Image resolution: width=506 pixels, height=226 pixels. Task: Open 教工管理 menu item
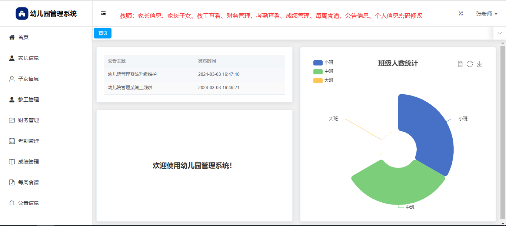29,99
